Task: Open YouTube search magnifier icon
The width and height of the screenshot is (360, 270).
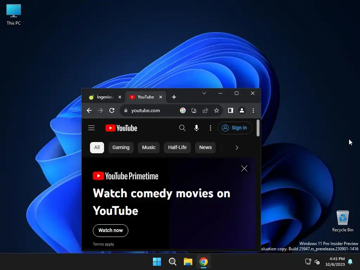Action: (182, 128)
